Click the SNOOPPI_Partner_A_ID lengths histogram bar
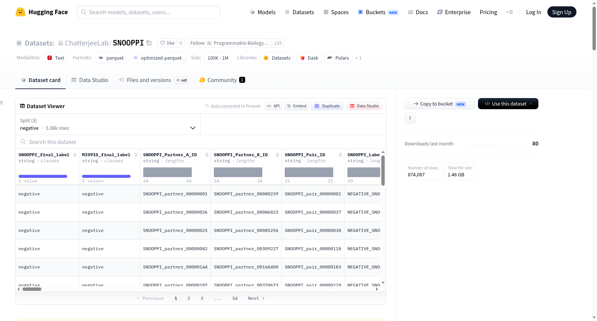 pos(168,172)
